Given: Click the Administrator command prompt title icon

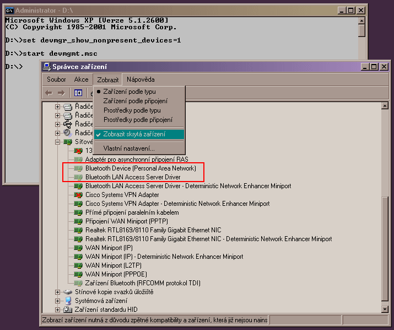Looking at the screenshot, I should (x=9, y=10).
